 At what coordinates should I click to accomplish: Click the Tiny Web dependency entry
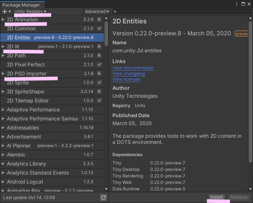122,182
